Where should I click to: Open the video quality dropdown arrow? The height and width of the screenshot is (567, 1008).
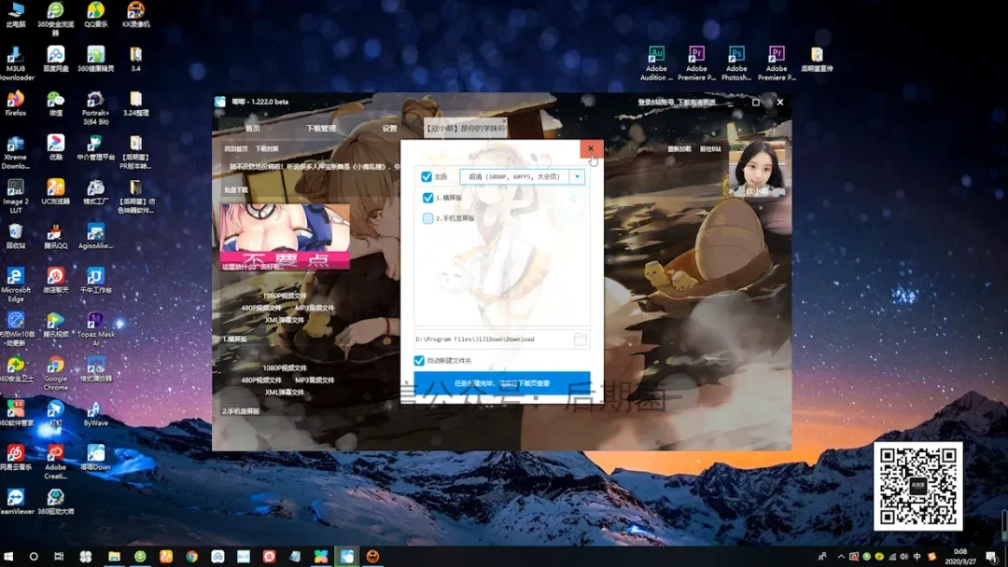578,176
